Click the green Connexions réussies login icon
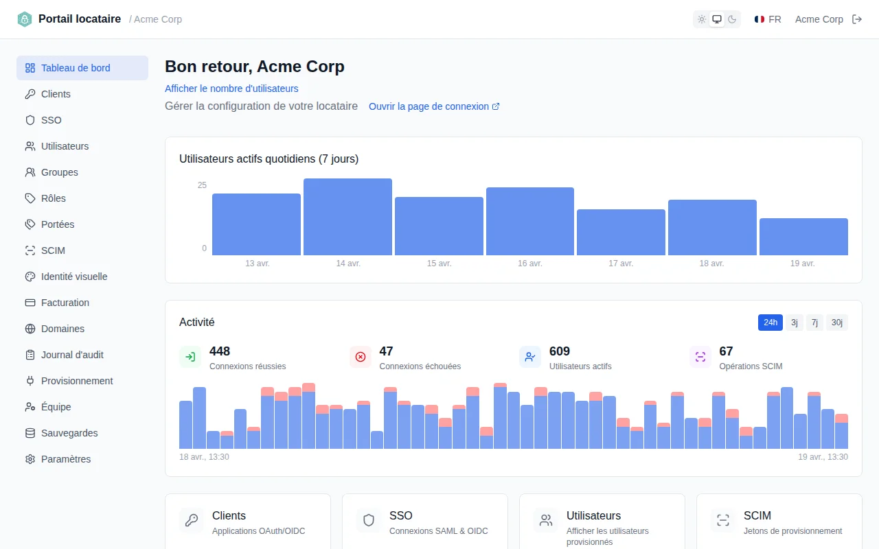879x549 pixels. pyautogui.click(x=190, y=357)
